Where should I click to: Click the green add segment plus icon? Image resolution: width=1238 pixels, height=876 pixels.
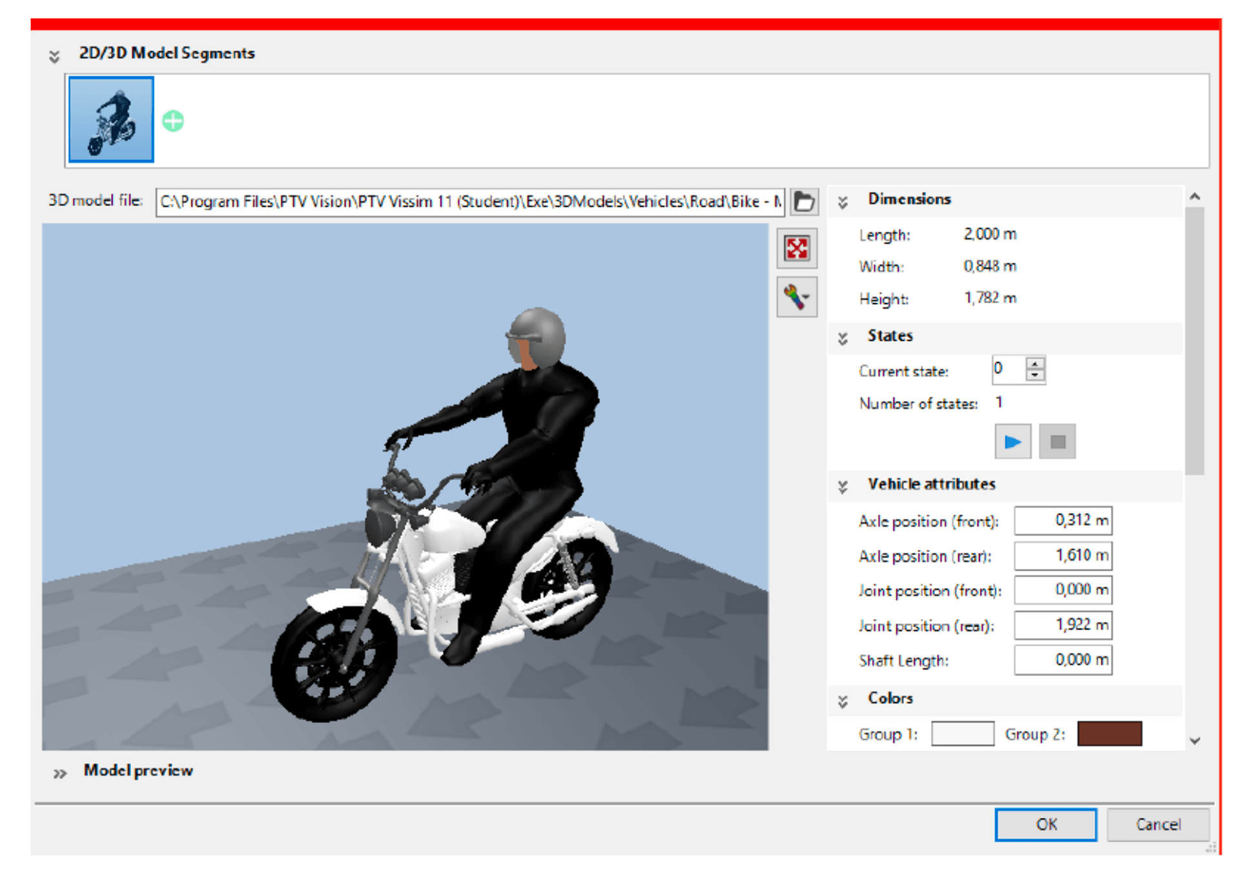point(173,121)
